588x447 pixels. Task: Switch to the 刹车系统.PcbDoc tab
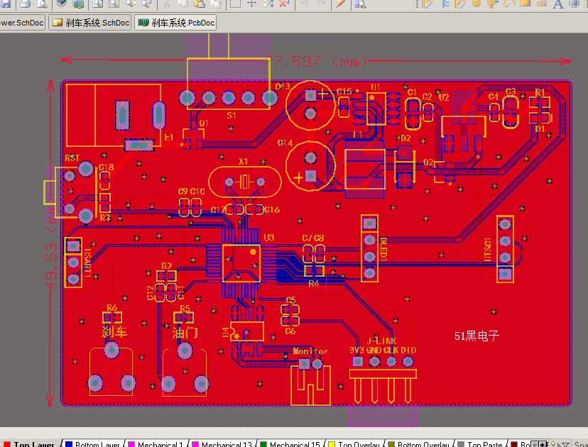pyautogui.click(x=175, y=23)
